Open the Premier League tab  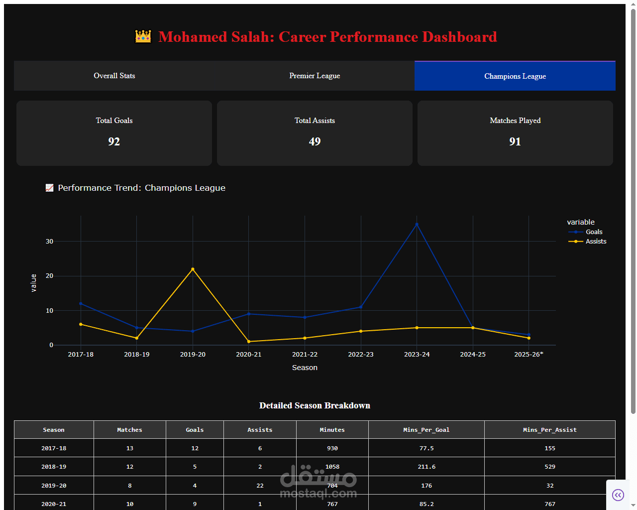(x=315, y=76)
